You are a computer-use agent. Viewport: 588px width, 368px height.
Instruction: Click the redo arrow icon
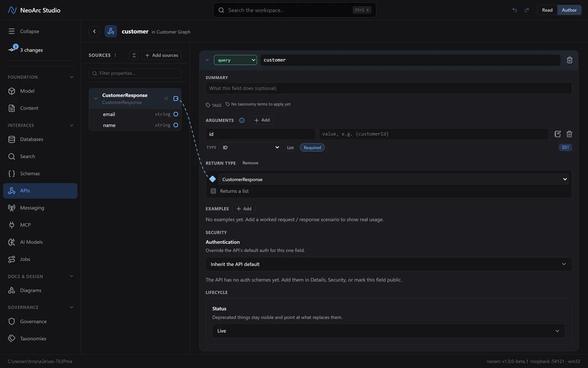(527, 10)
